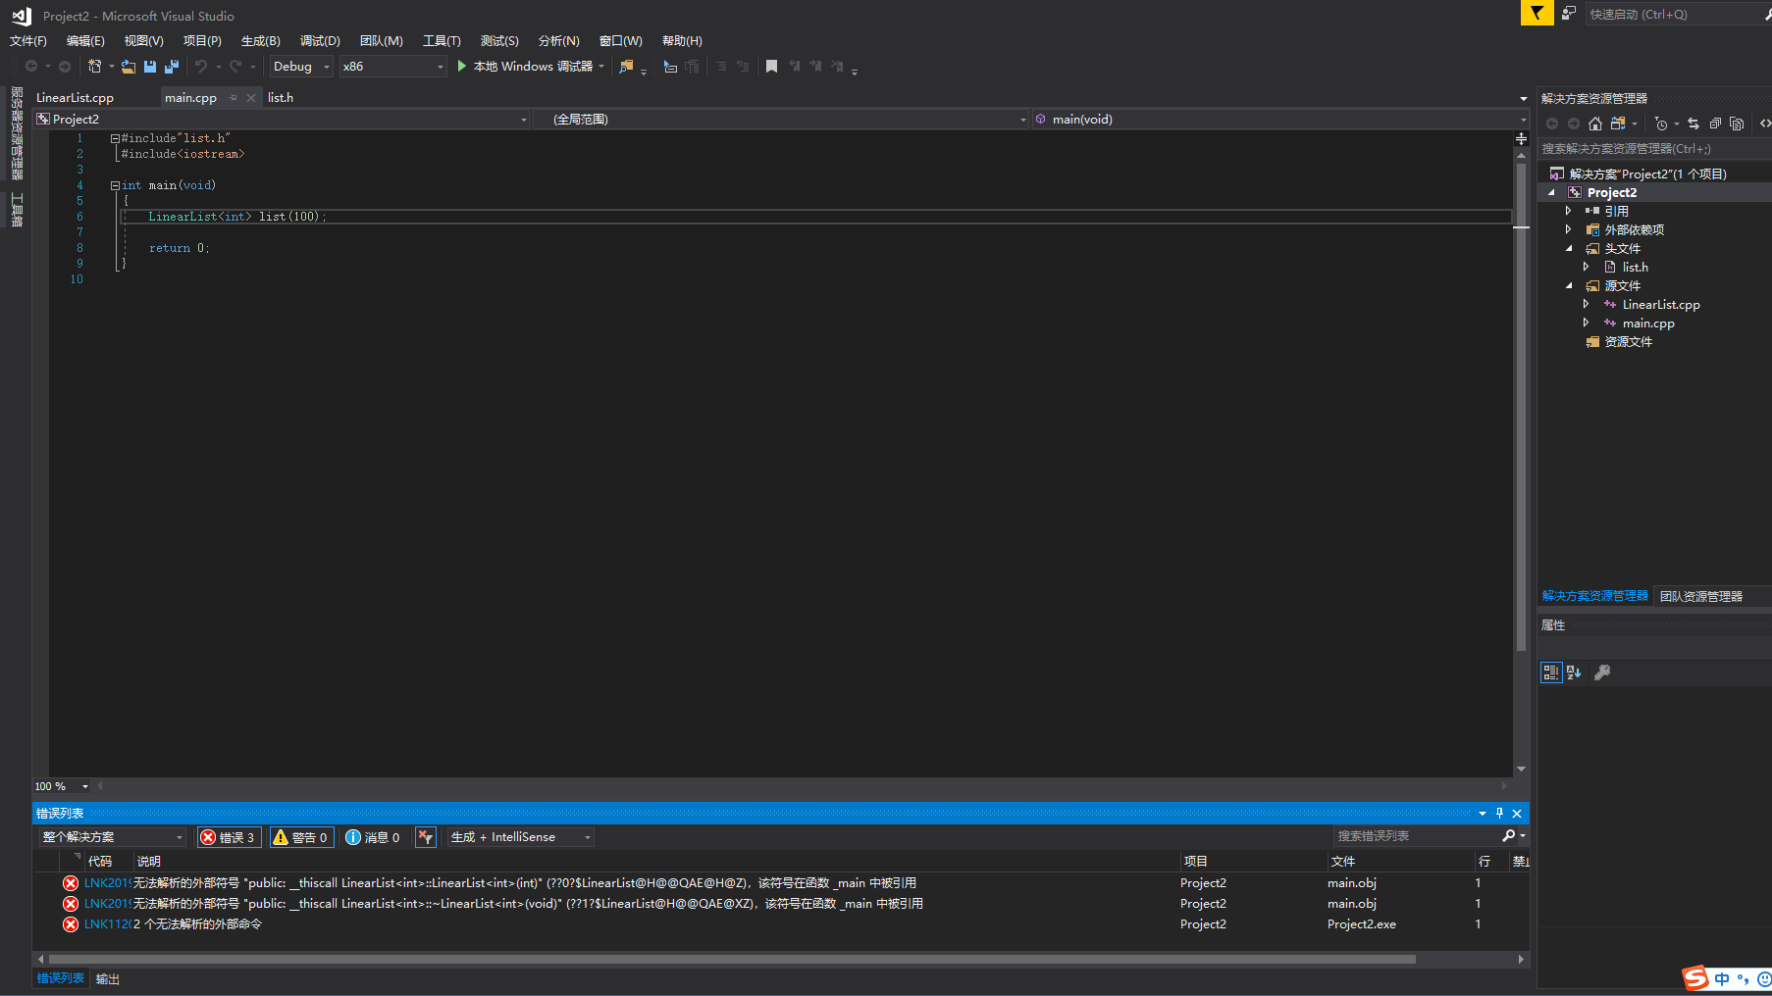Viewport: 1772px width, 996px height.
Task: Click the Save disk icon
Action: pos(150,67)
